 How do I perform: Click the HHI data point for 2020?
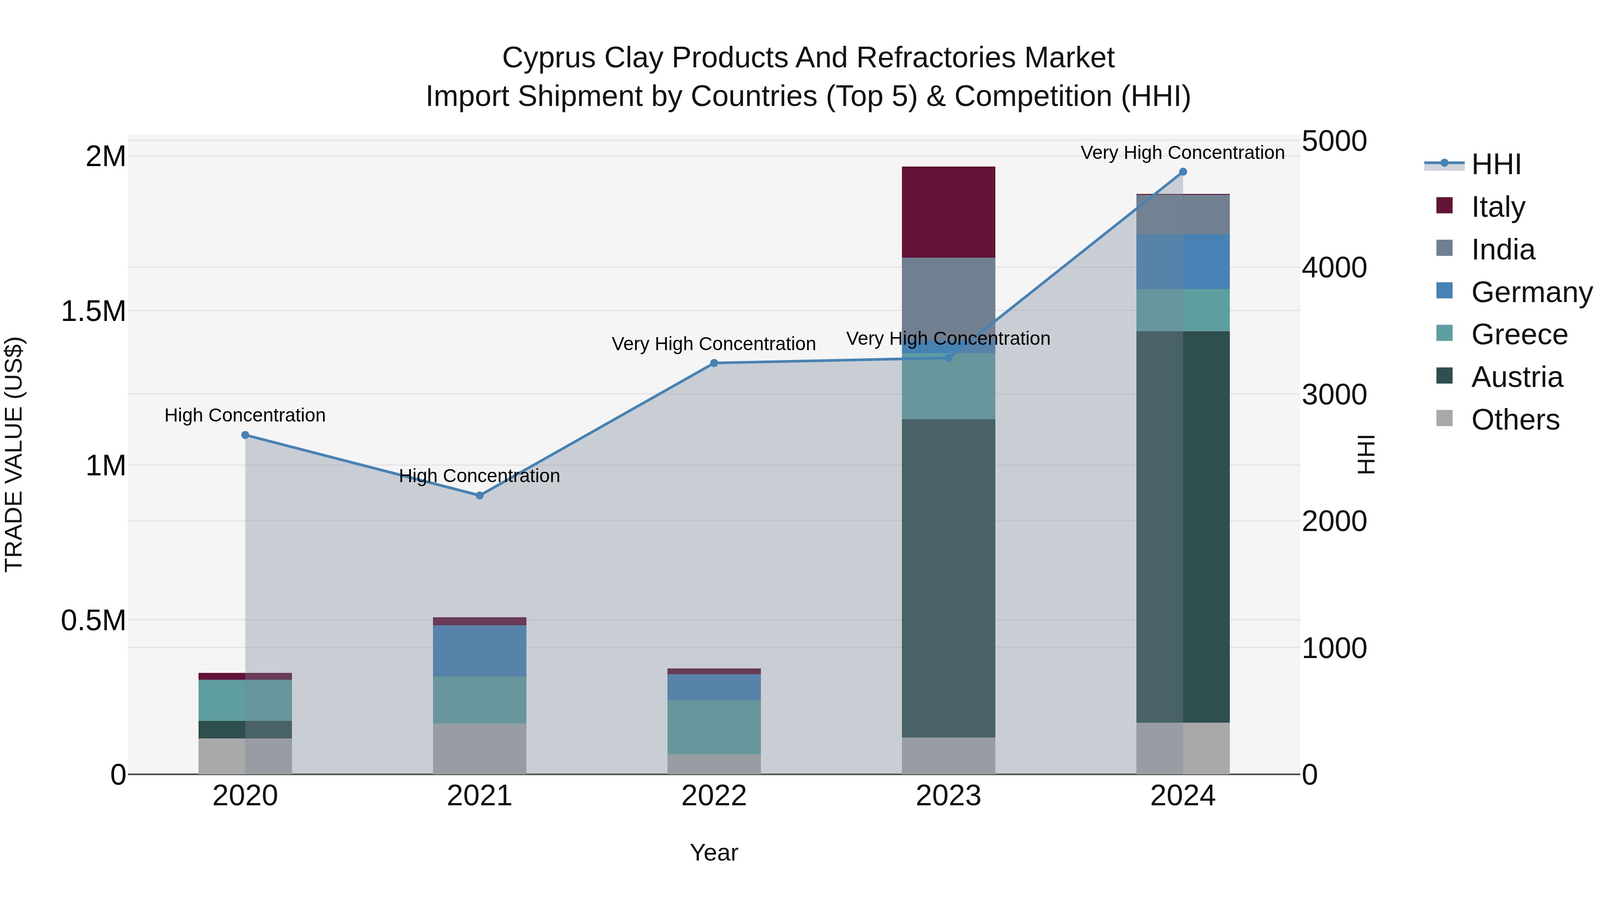[245, 435]
